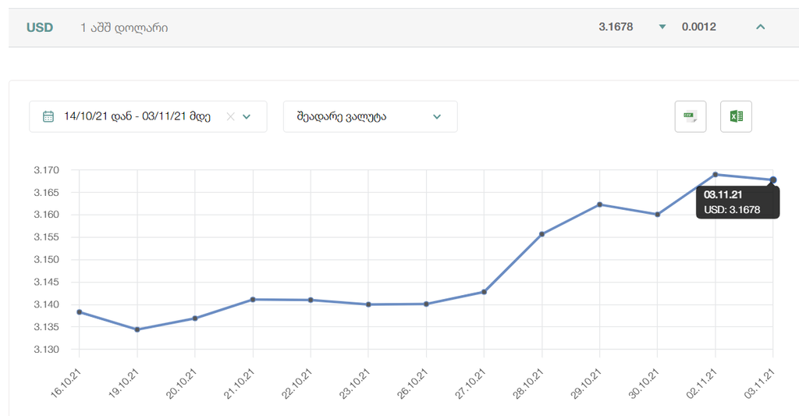This screenshot has width=799, height=416.
Task: Select the 27.10.21 rate point
Action: click(x=484, y=292)
